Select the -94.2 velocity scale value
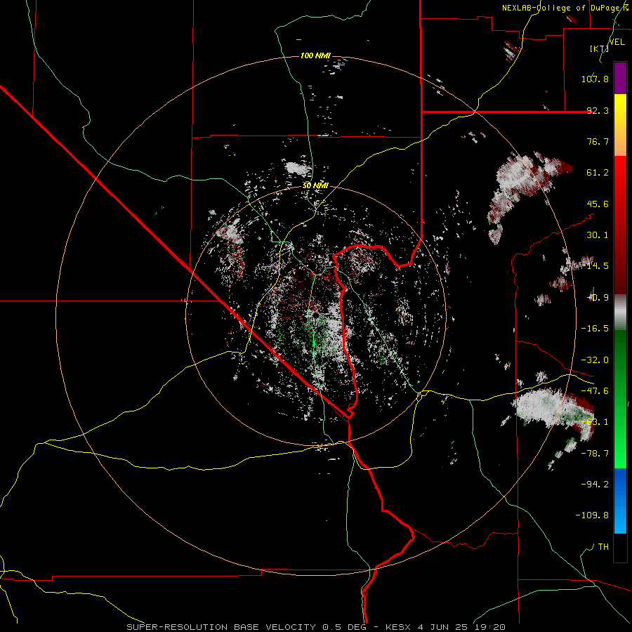The image size is (632, 632). 595,485
